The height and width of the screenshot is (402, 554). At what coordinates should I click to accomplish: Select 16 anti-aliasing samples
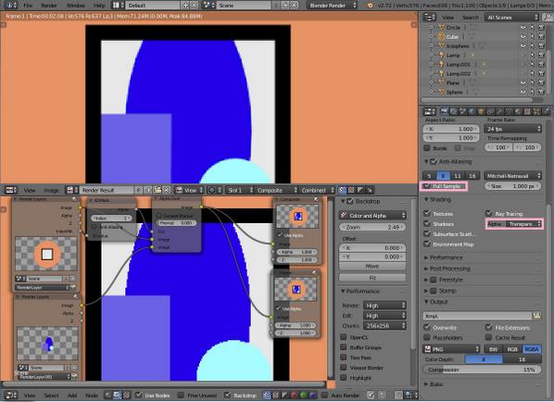tap(472, 176)
